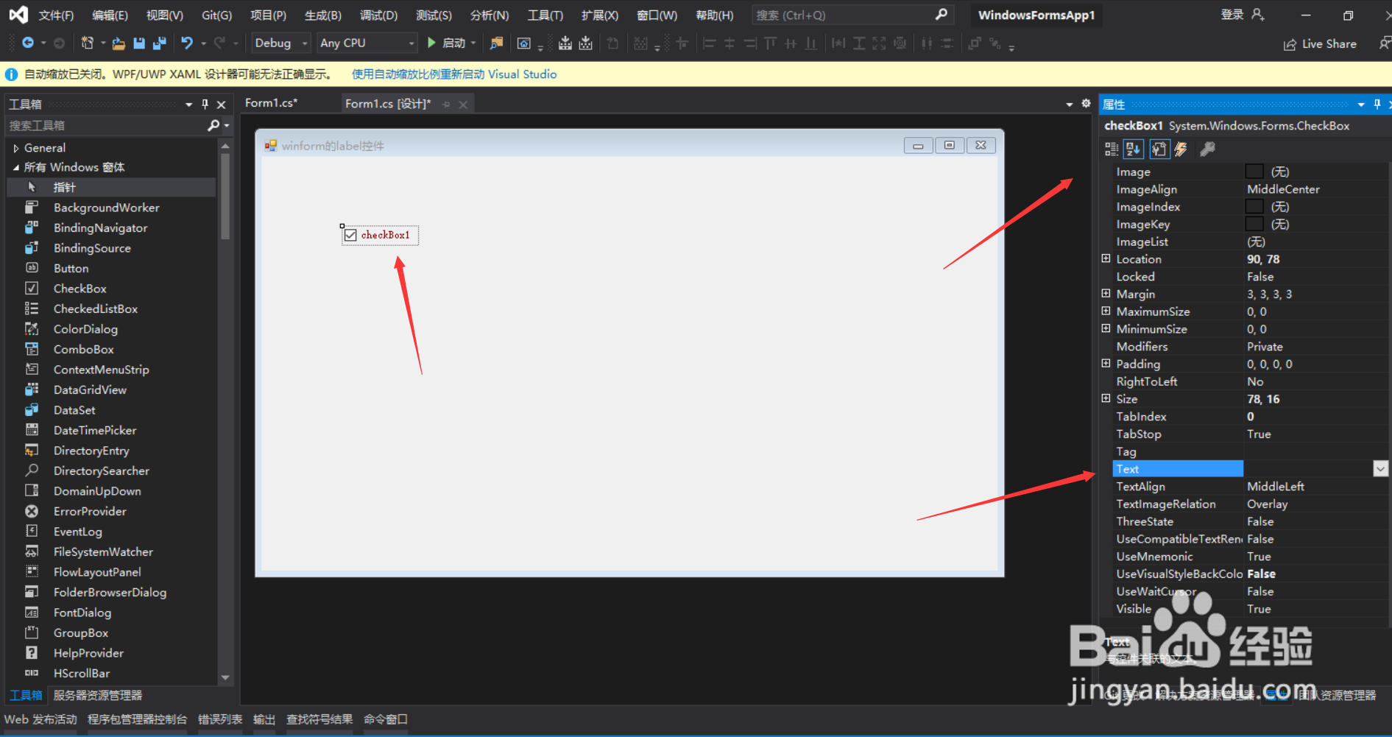Image resolution: width=1392 pixels, height=737 pixels.
Task: Click the open file folder icon
Action: coord(119,43)
